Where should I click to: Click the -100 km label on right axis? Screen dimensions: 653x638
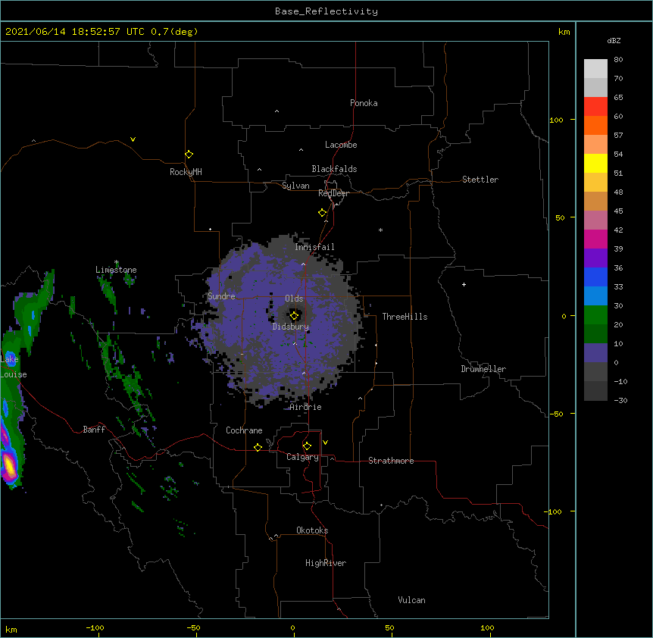click(x=554, y=511)
